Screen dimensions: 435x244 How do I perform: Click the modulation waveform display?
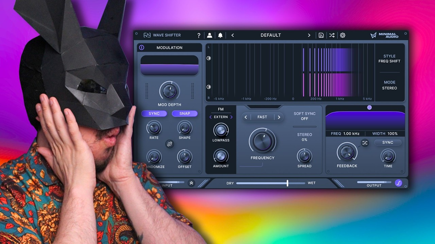point(170,65)
